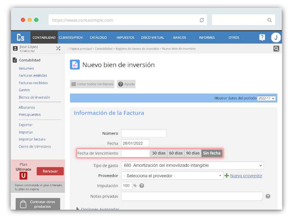Image resolution: width=293 pixels, height=216 pixels.
Task: Go to Contabilidad breadcrumb link
Action: pyautogui.click(x=104, y=49)
